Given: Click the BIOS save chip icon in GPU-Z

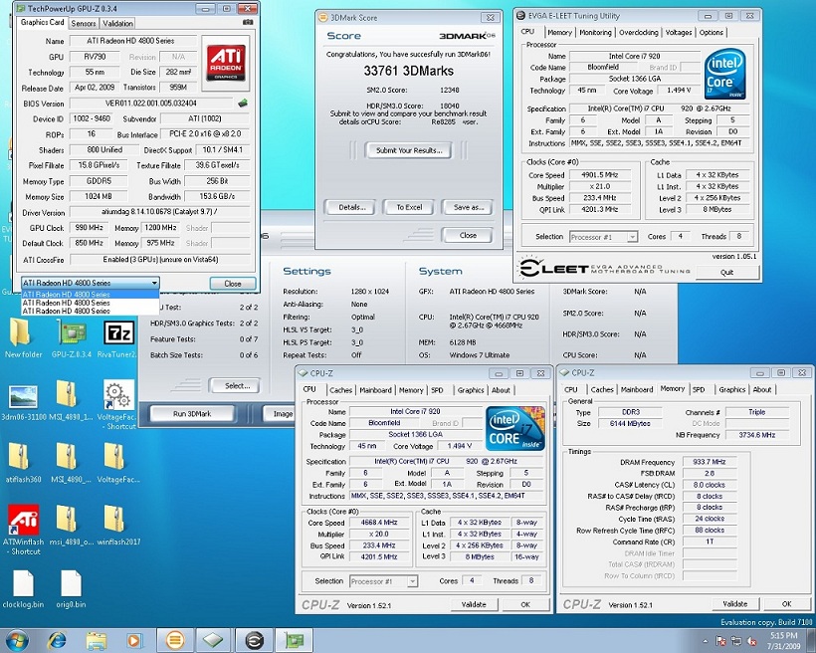Looking at the screenshot, I should click(243, 104).
